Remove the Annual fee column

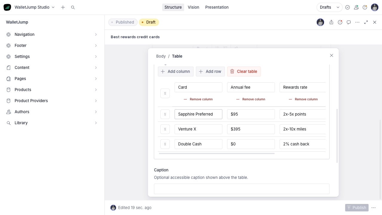(251, 99)
